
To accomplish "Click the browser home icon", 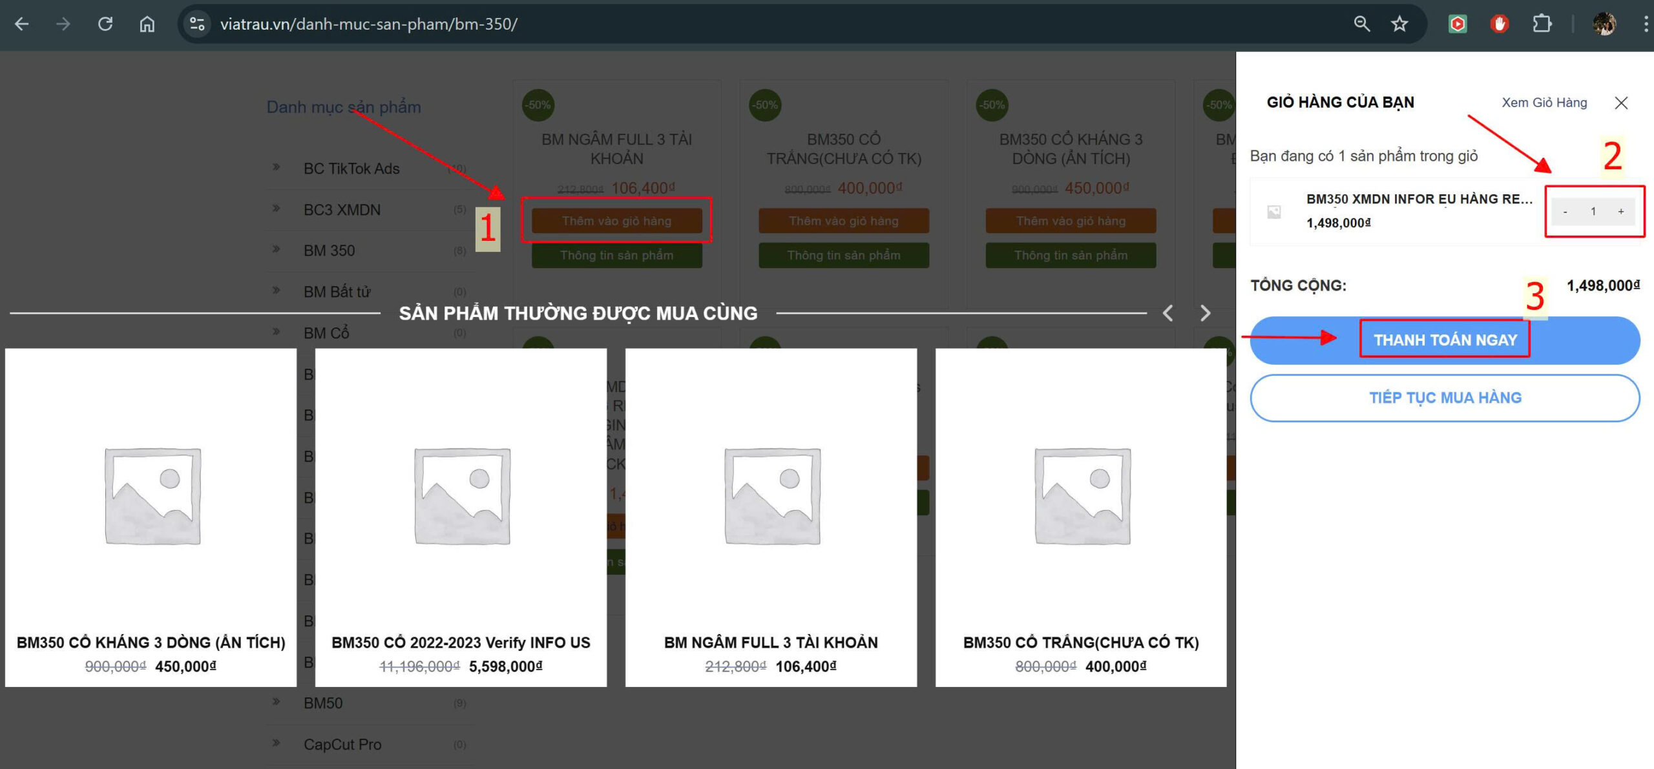I will coord(147,25).
